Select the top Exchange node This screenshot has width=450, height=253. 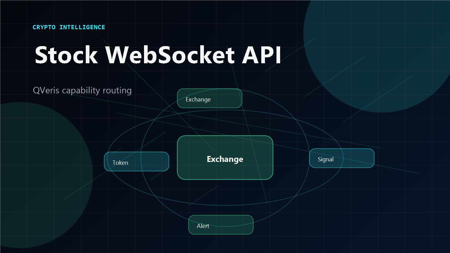coord(210,98)
